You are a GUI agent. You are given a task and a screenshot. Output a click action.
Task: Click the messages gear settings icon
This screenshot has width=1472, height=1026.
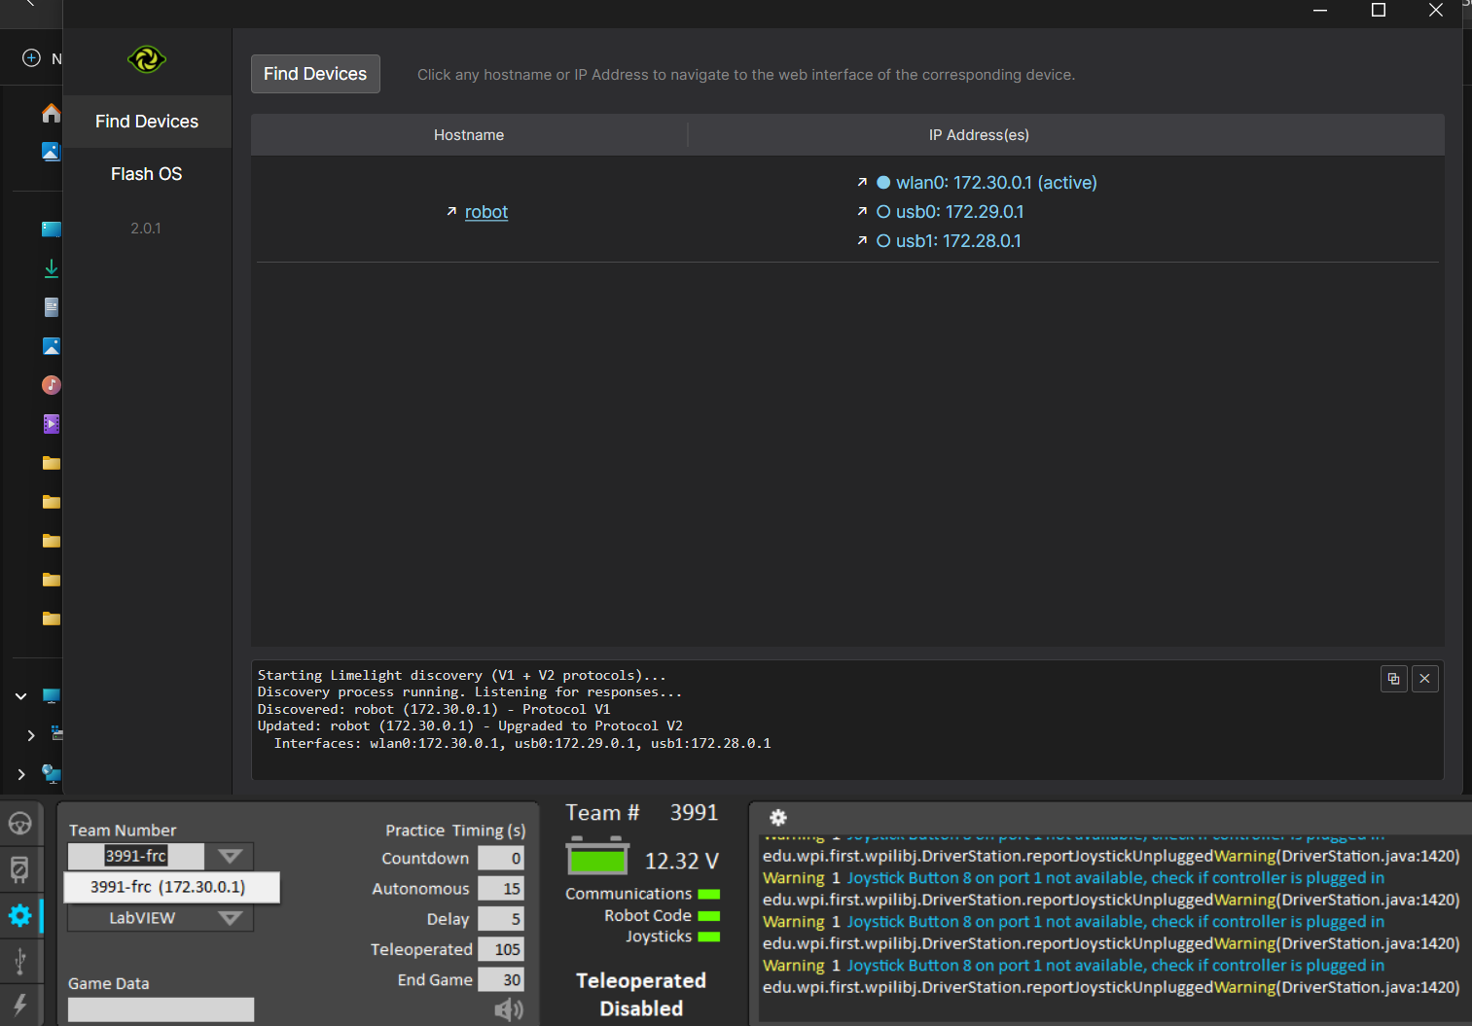pos(778,818)
